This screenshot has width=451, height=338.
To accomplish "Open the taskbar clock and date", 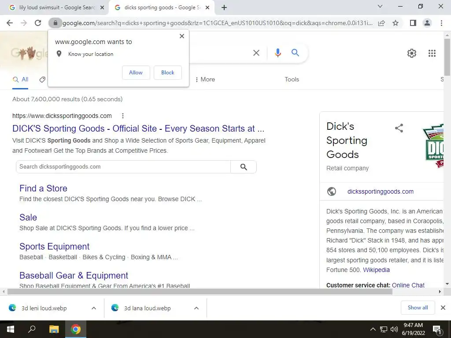I will pyautogui.click(x=413, y=329).
